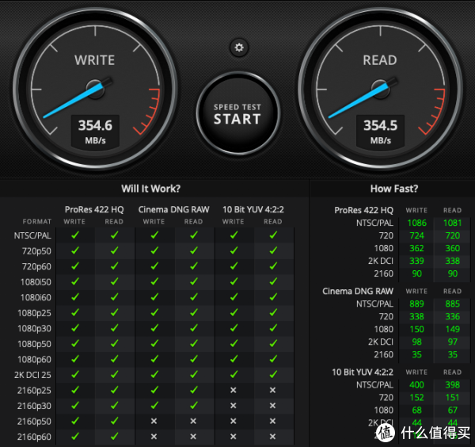The image size is (475, 447).
Task: Click the 10 Bit YUV read cross for 2160p50
Action: point(272,421)
